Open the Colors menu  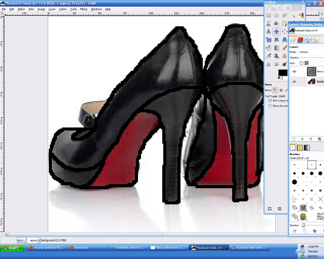63,9
